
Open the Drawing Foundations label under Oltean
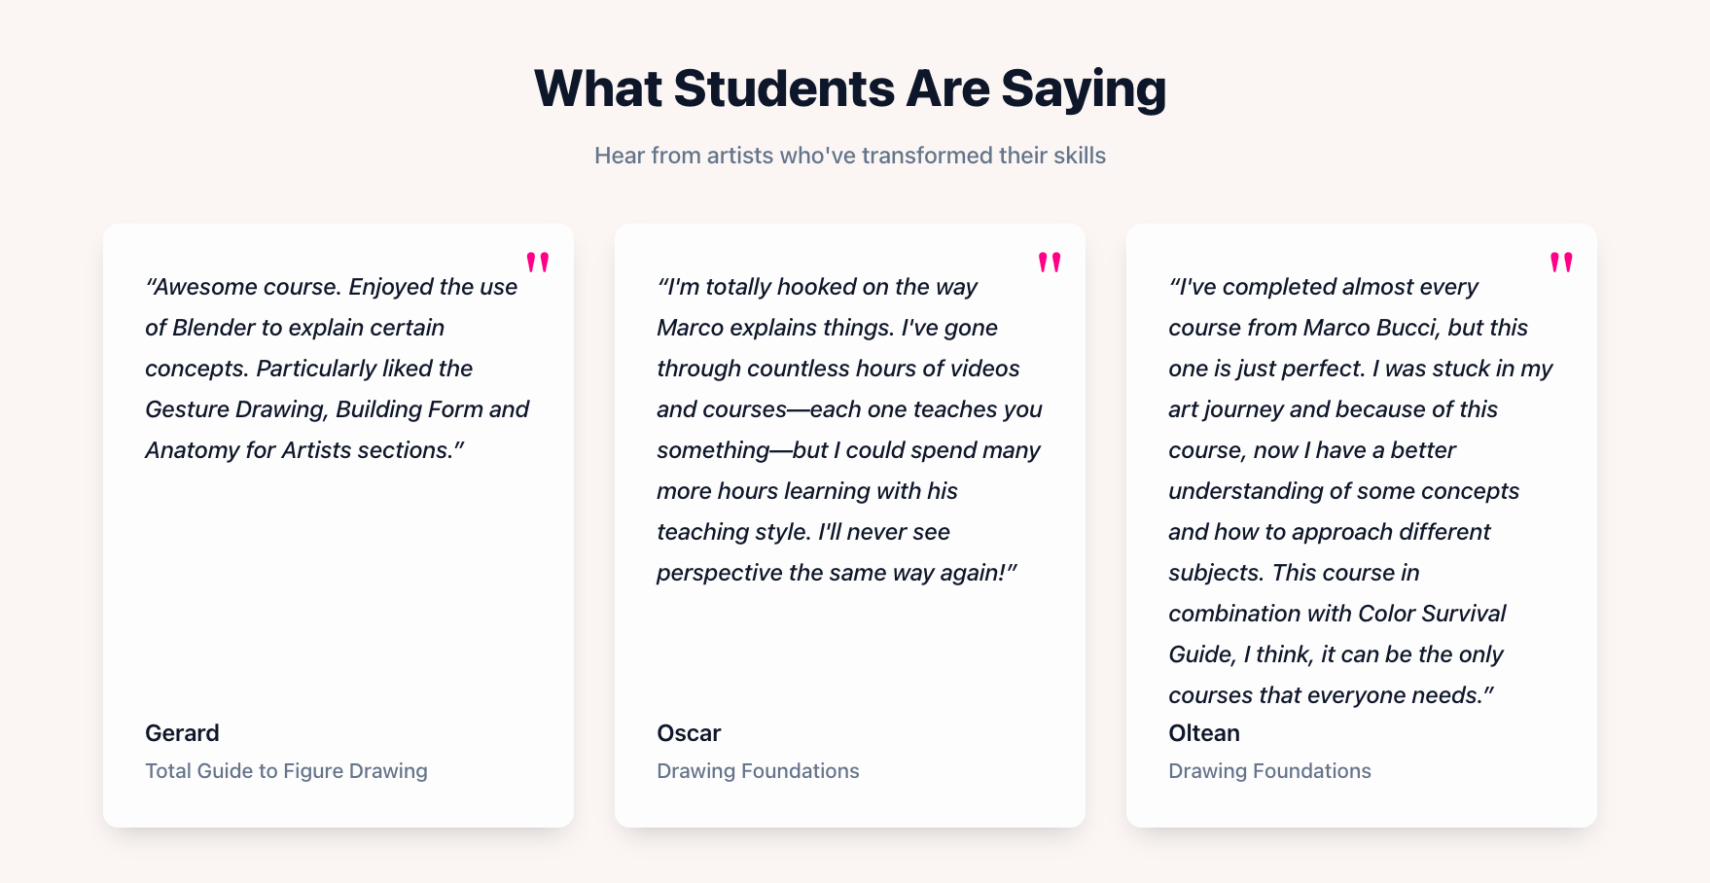[1269, 771]
